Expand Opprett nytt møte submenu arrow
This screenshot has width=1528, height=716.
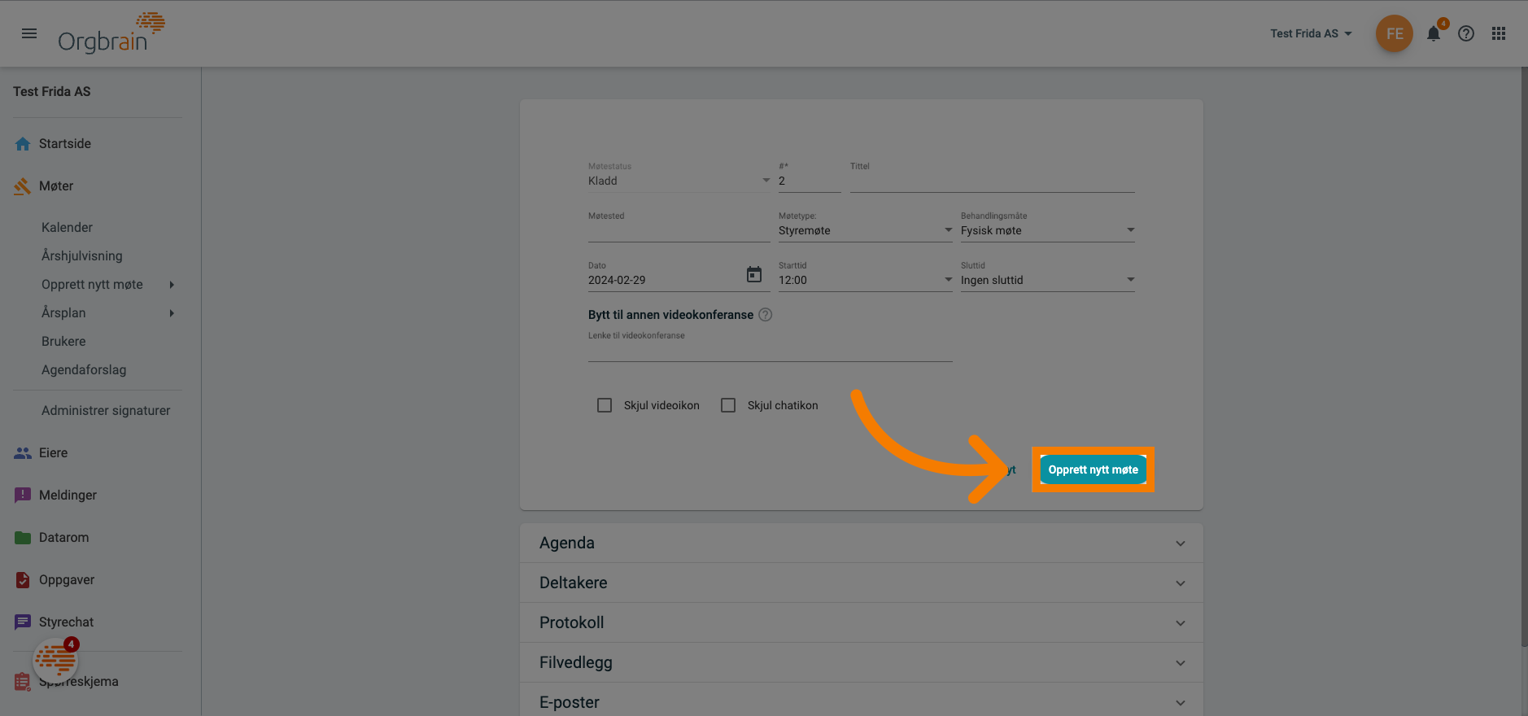point(172,285)
